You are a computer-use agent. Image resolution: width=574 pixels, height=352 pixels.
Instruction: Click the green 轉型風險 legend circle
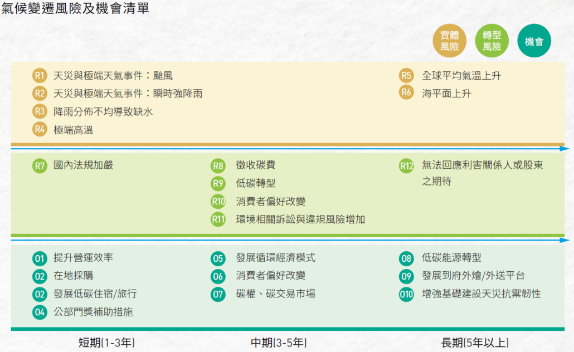point(492,41)
